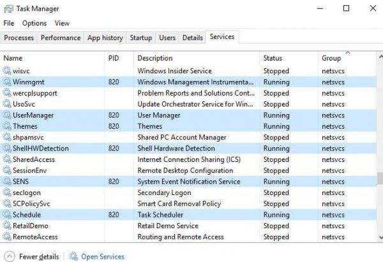Sort services by Name column header
The image size is (383, 262).
(x=13, y=58)
